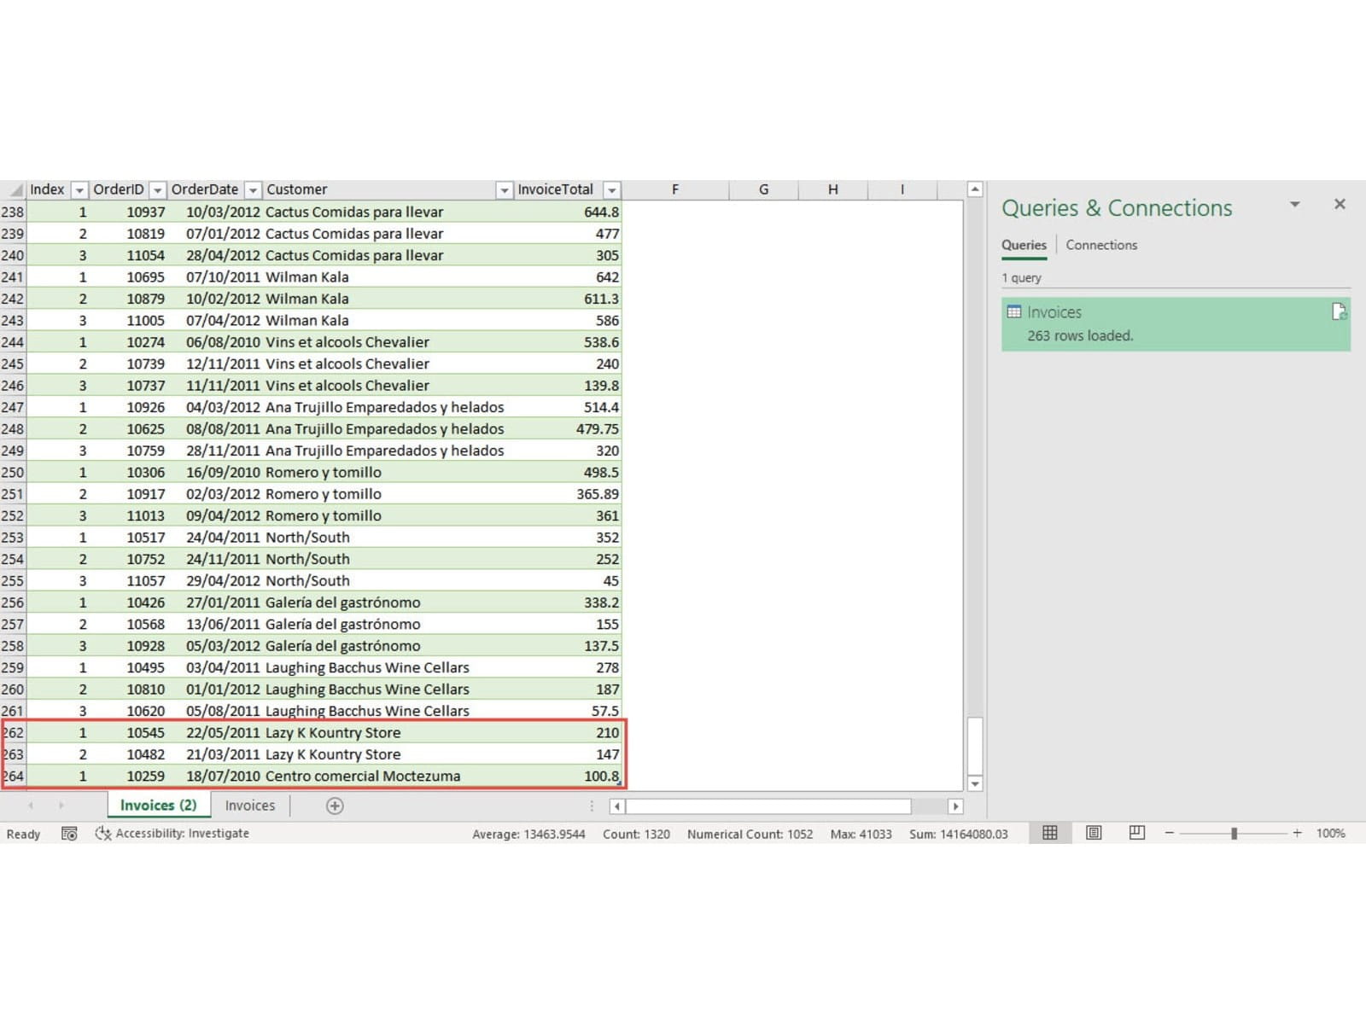Close the Queries & Connections pane
1366x1024 pixels.
tap(1340, 204)
